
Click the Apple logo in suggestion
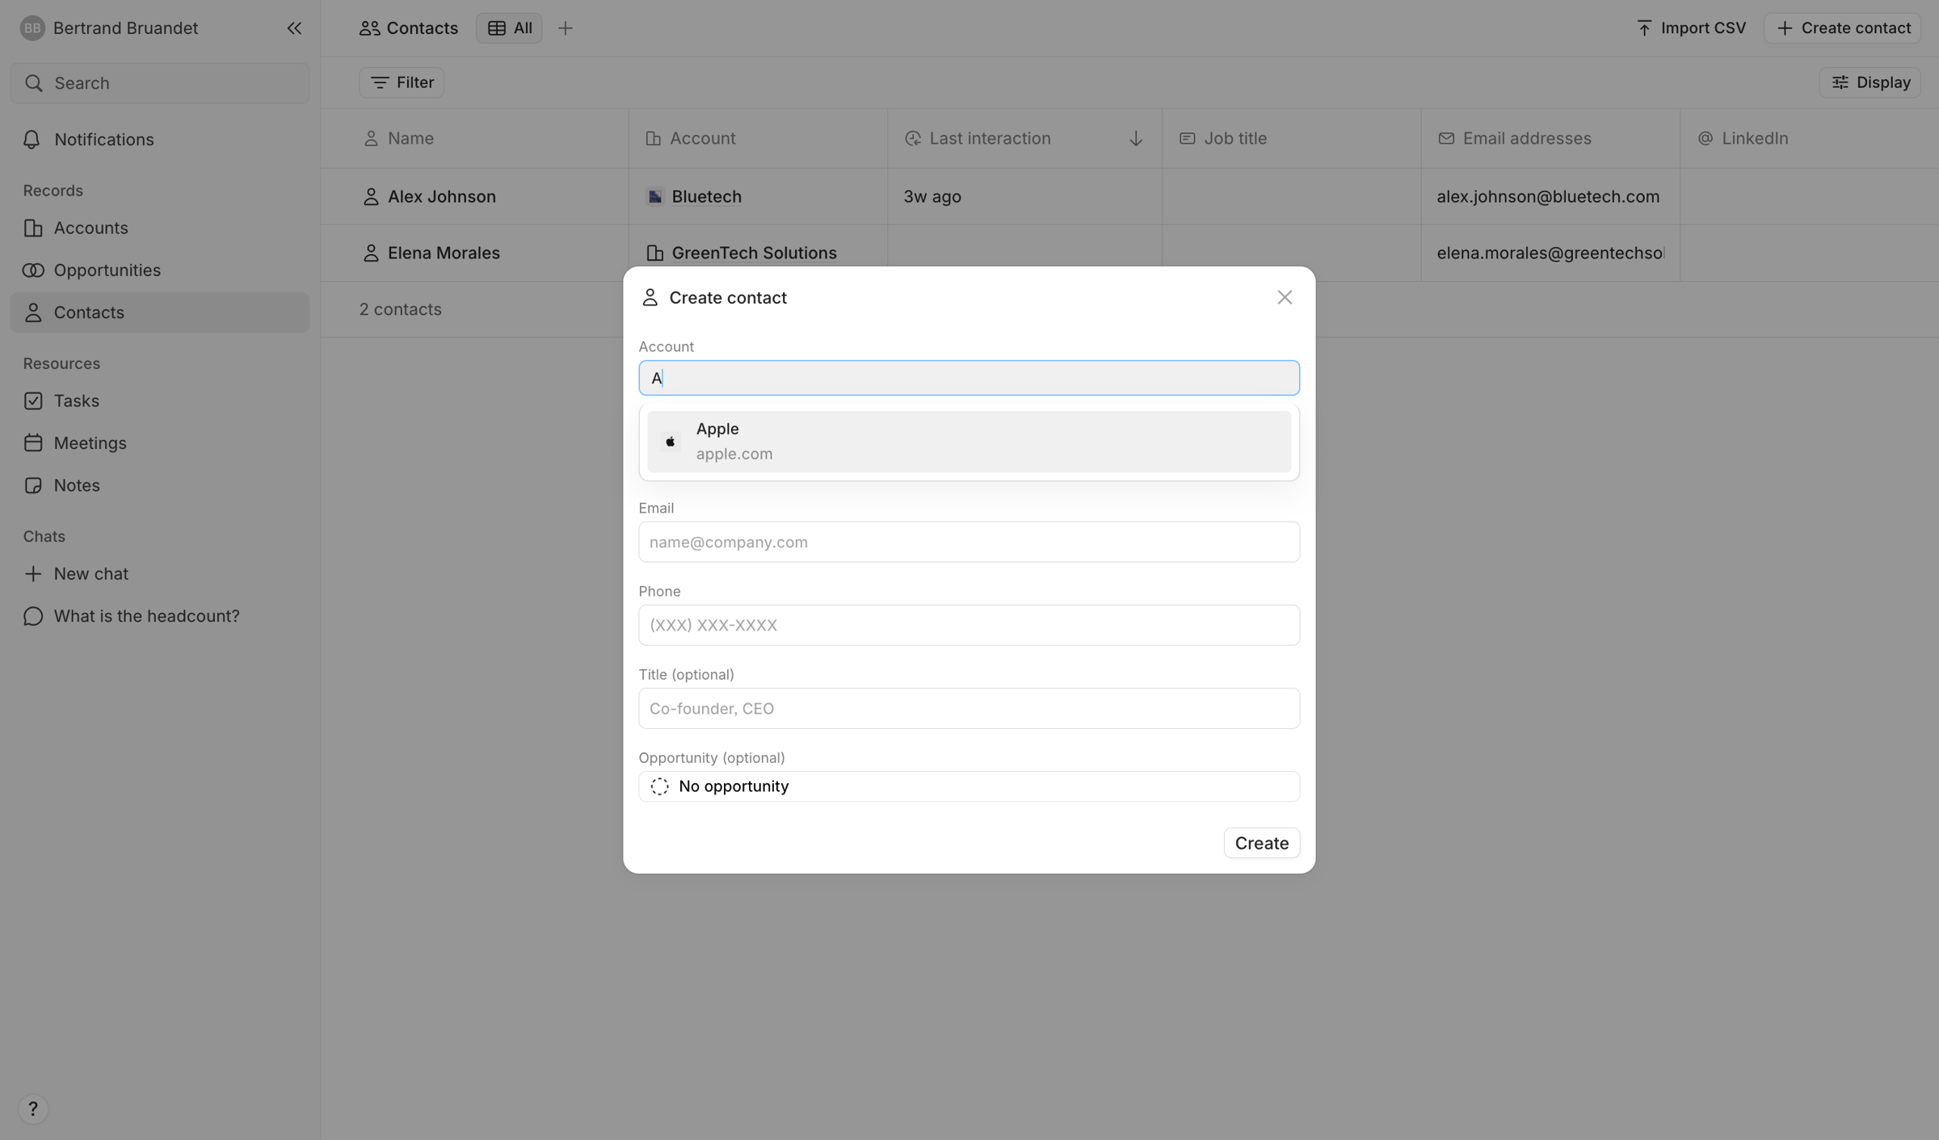point(670,442)
